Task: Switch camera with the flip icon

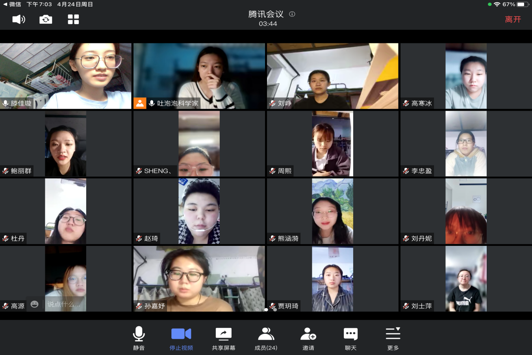Action: coord(46,19)
